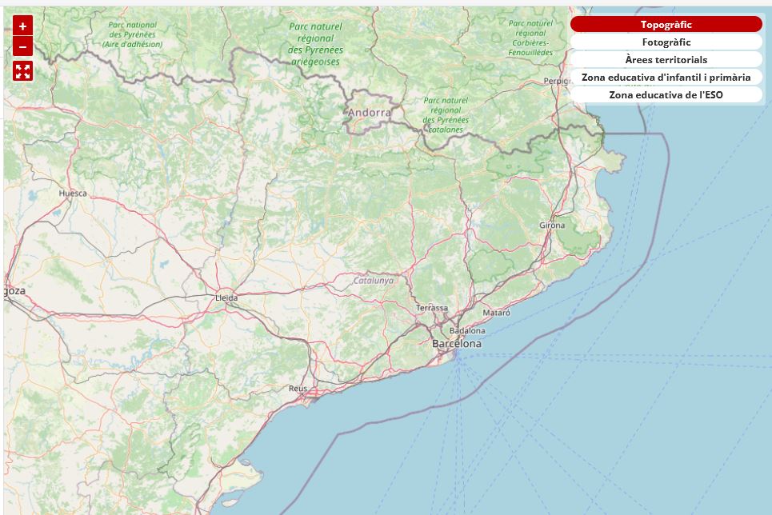772x515 pixels.
Task: Switch to the Fotogràfic layer
Action: coord(666,42)
